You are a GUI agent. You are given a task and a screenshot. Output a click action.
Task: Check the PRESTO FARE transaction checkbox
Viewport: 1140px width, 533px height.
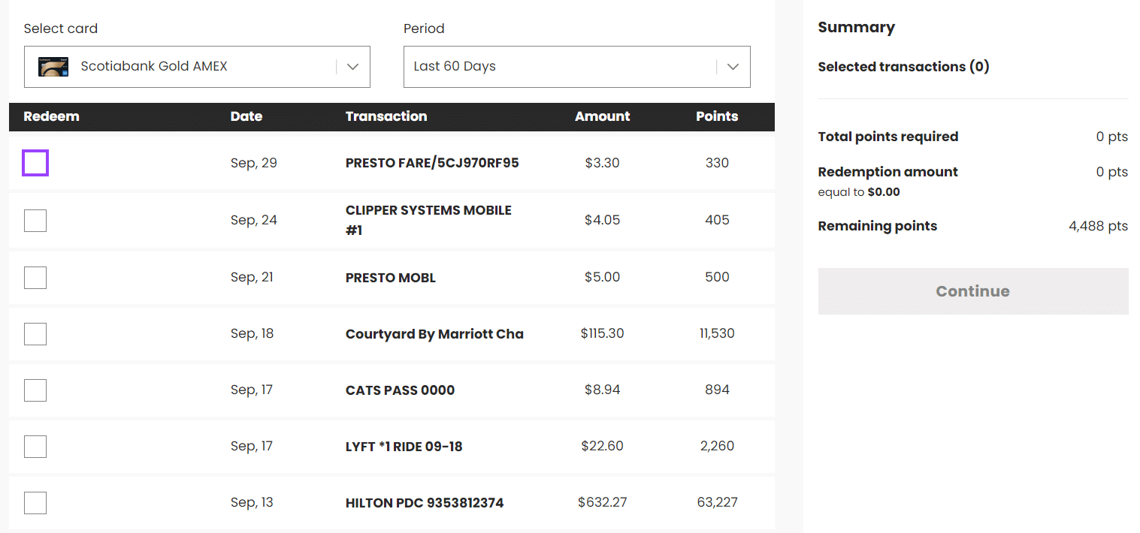(x=35, y=163)
